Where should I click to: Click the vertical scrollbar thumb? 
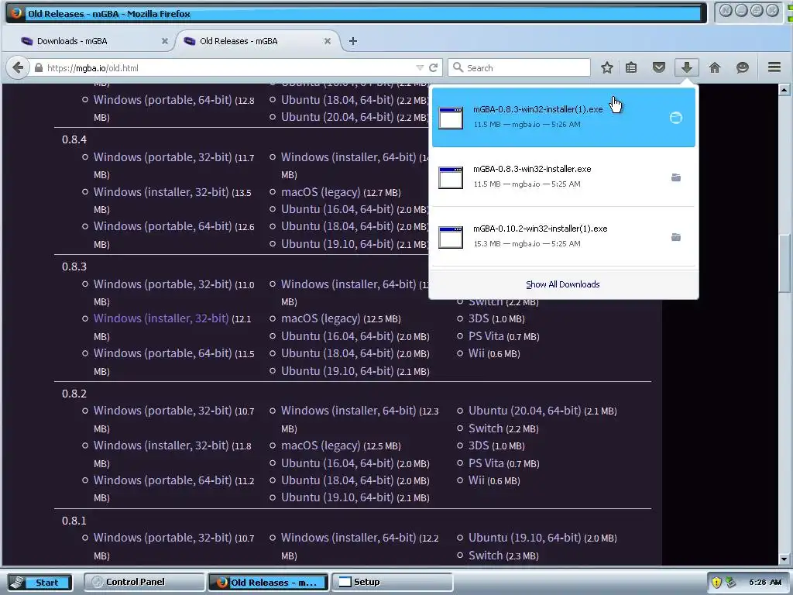click(784, 263)
